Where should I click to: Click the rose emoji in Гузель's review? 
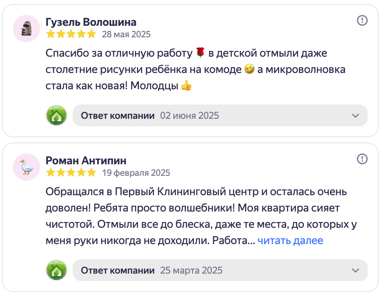(x=201, y=53)
